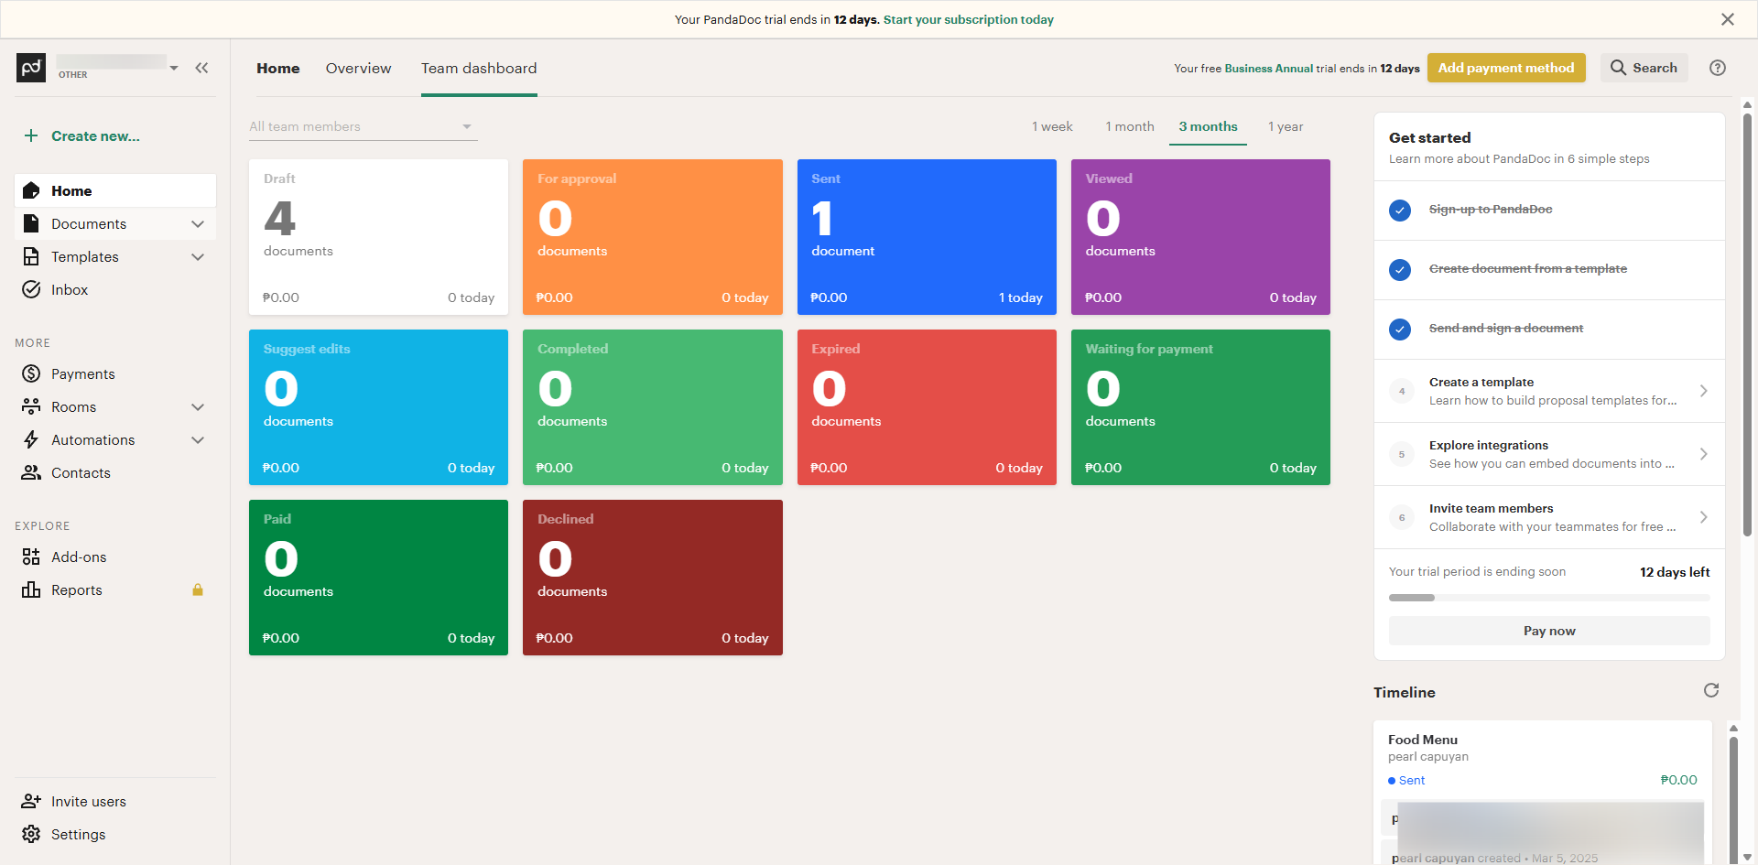
Task: Select the 3 months time range
Action: (x=1208, y=126)
